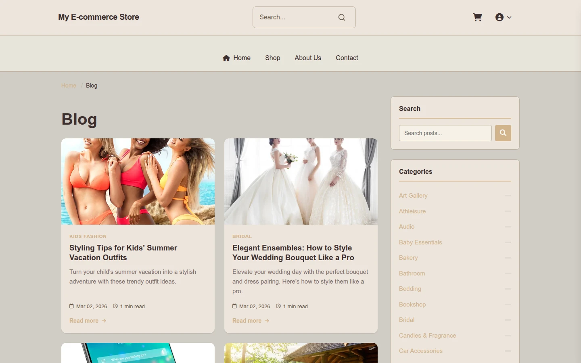The image size is (581, 363).
Task: Click the arrow icon after Wedding Read more
Action: [x=267, y=321]
